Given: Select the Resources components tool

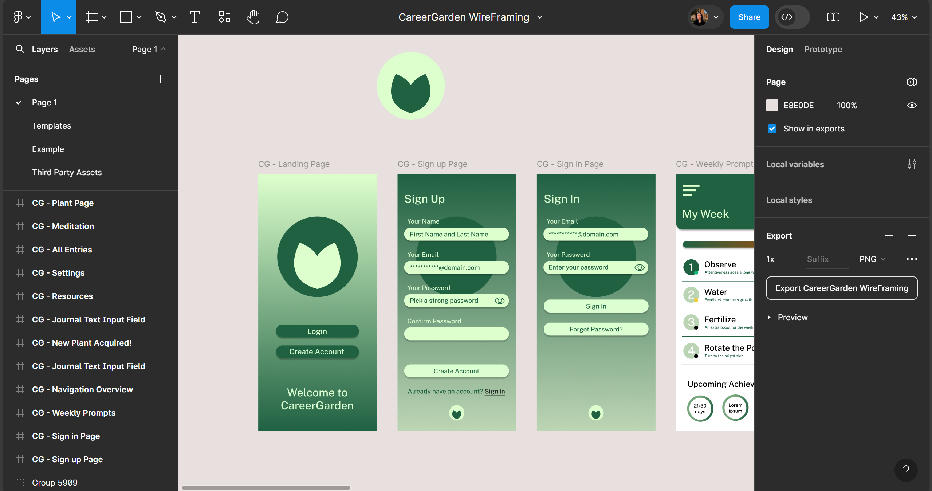Looking at the screenshot, I should click(x=224, y=17).
